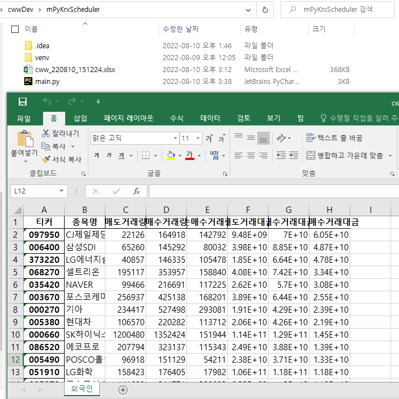Click the Paste (붙여넣기) clipboard icon
Viewport: 399px width, 399px height.
(x=25, y=138)
